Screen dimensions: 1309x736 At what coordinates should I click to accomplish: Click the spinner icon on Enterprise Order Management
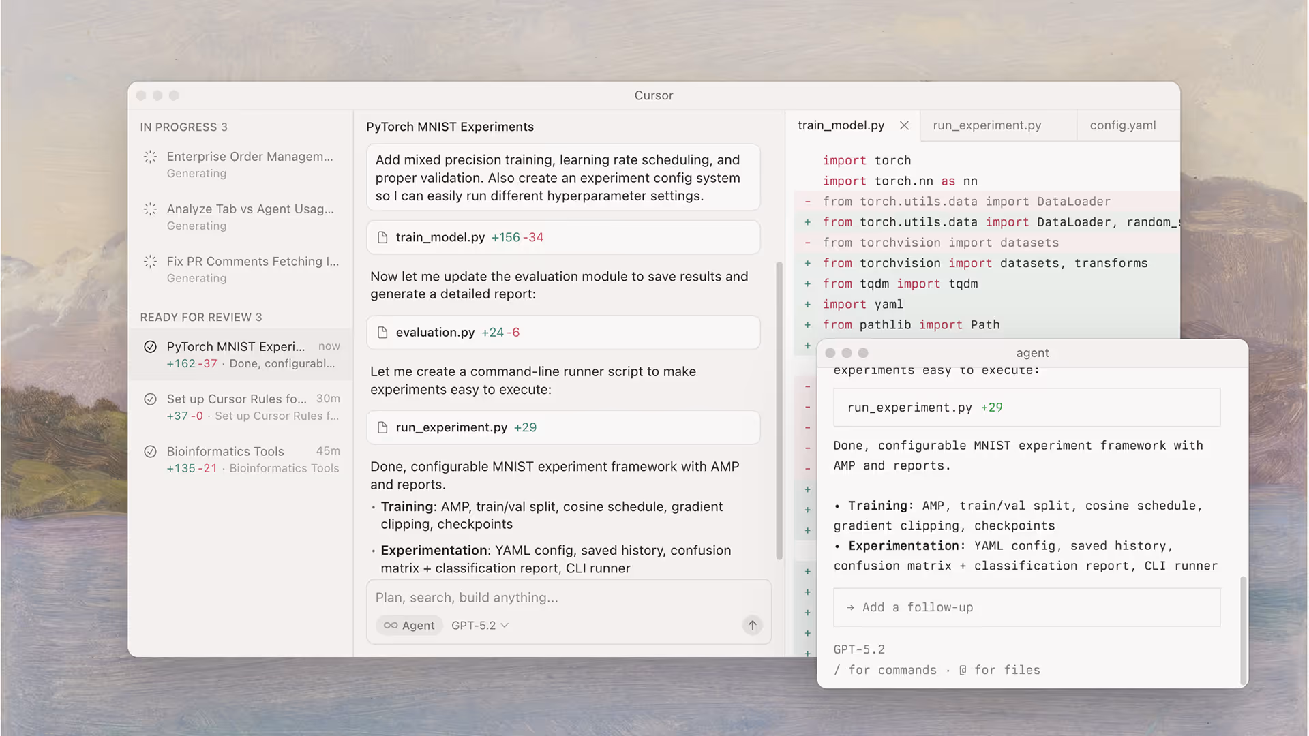(150, 156)
